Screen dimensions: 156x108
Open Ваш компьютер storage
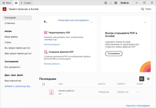pos(13,81)
